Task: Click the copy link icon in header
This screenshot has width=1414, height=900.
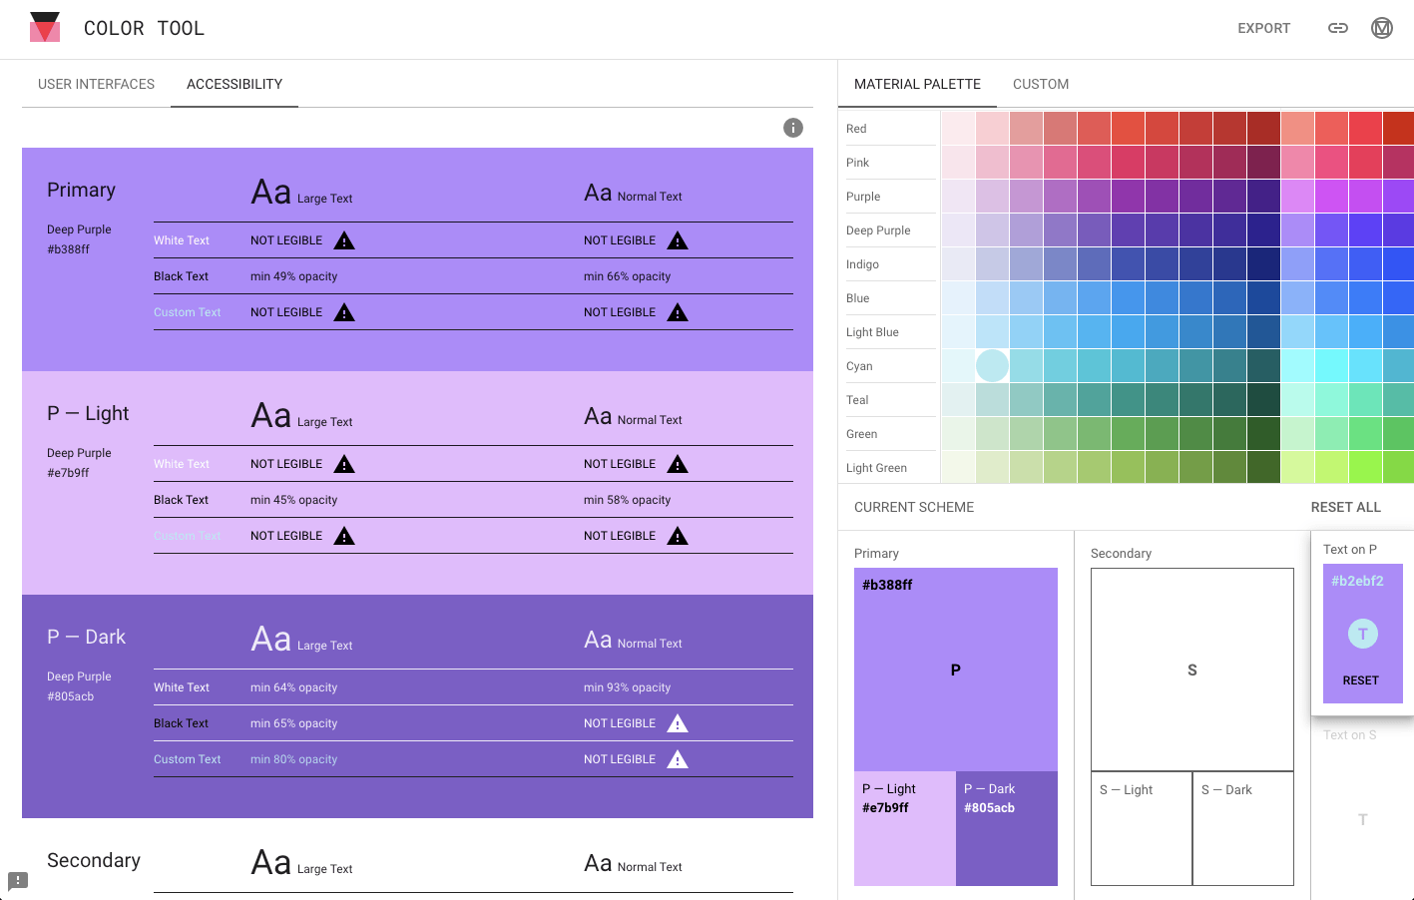Action: pos(1337,28)
